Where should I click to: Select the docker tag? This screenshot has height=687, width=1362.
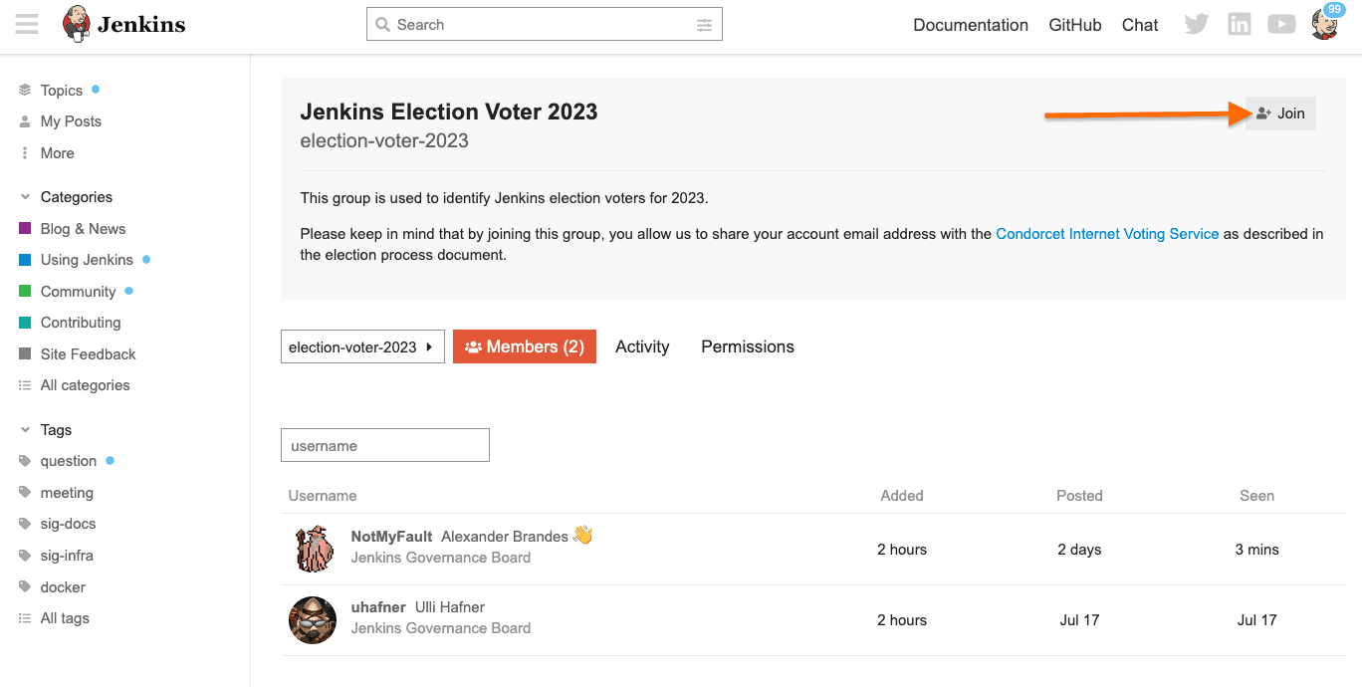click(x=62, y=586)
